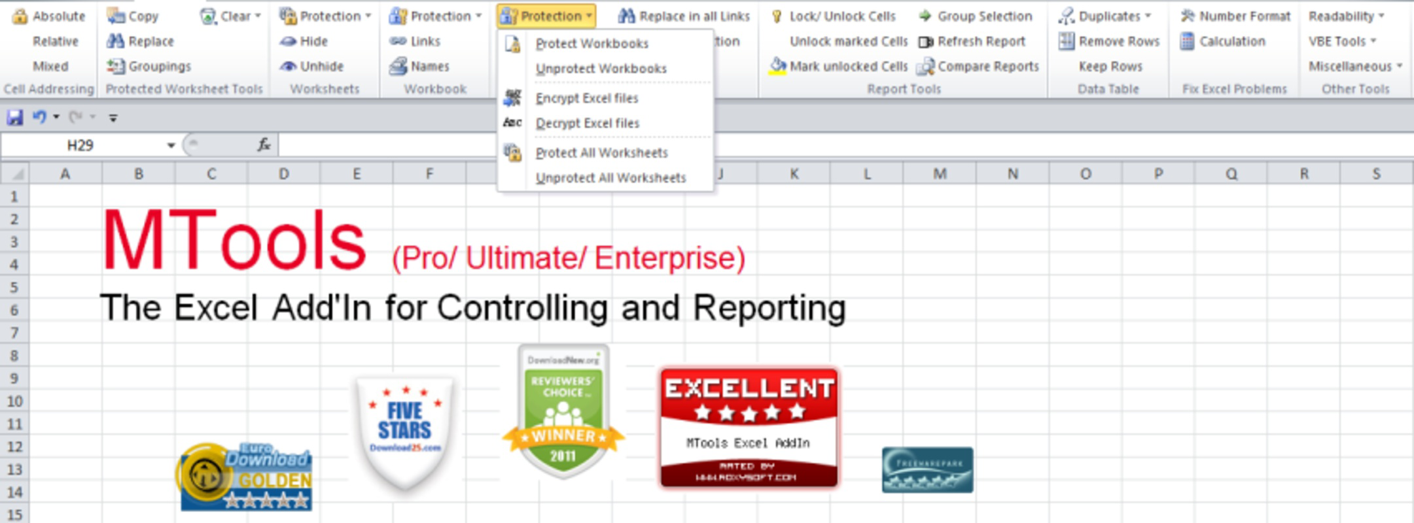Click the fx Insert Function button

264,144
